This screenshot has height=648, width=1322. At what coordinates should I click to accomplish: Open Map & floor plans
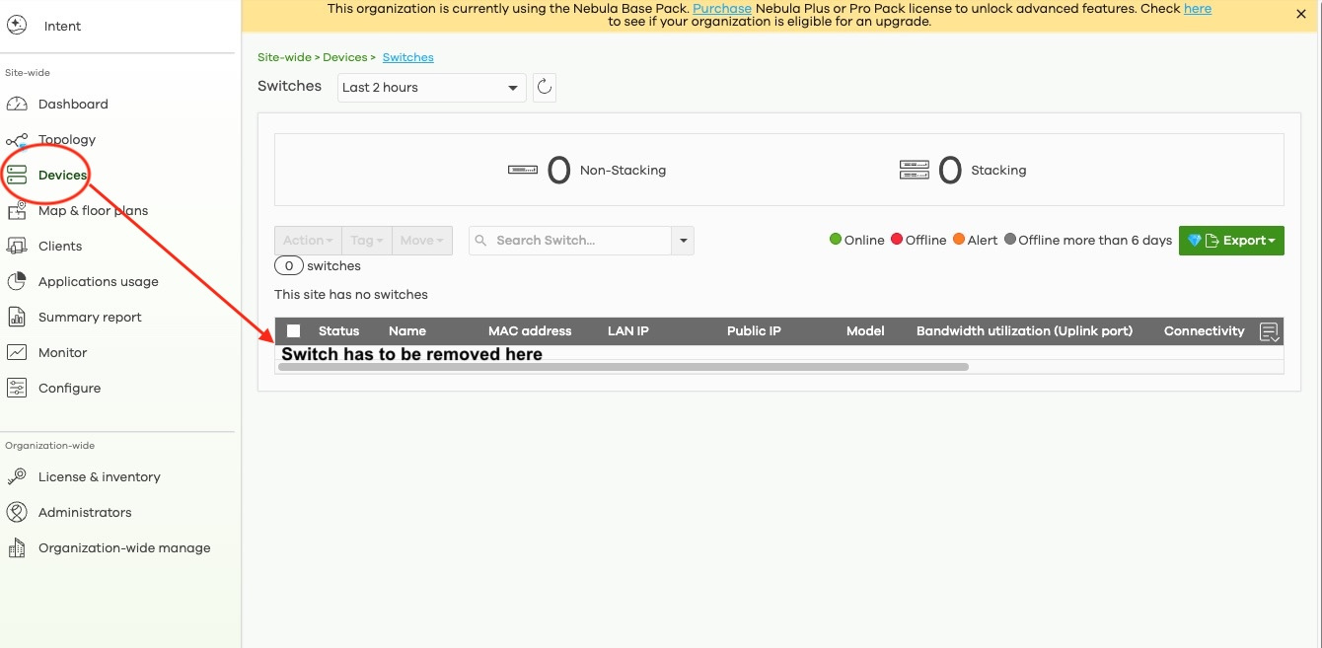pos(93,210)
